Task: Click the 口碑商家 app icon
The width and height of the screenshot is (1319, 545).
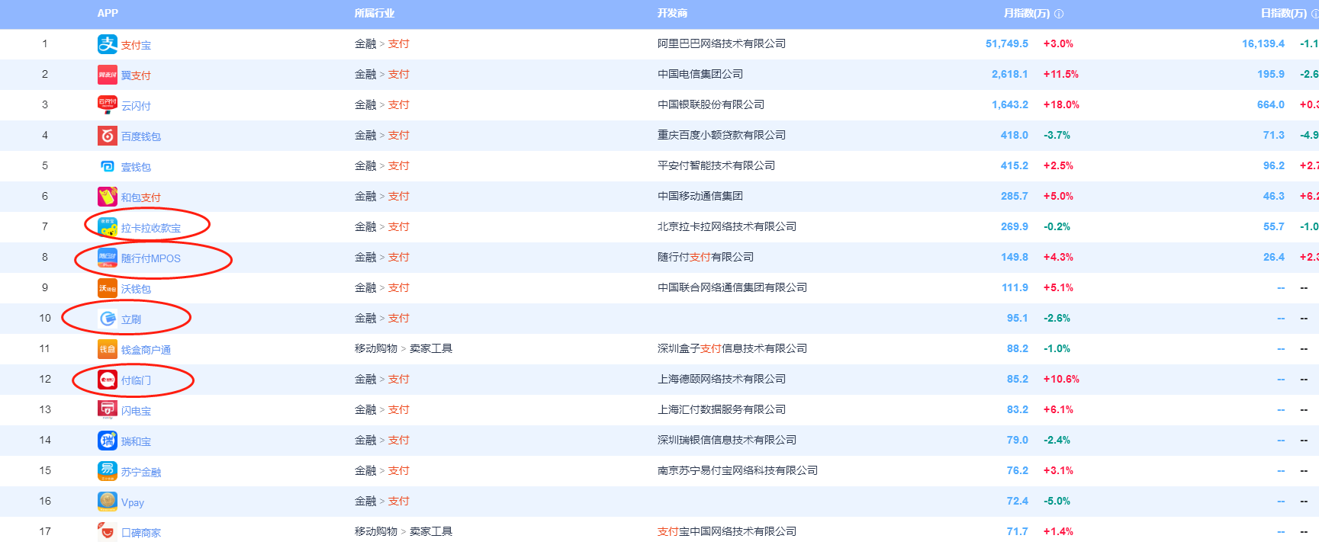Action: click(108, 531)
